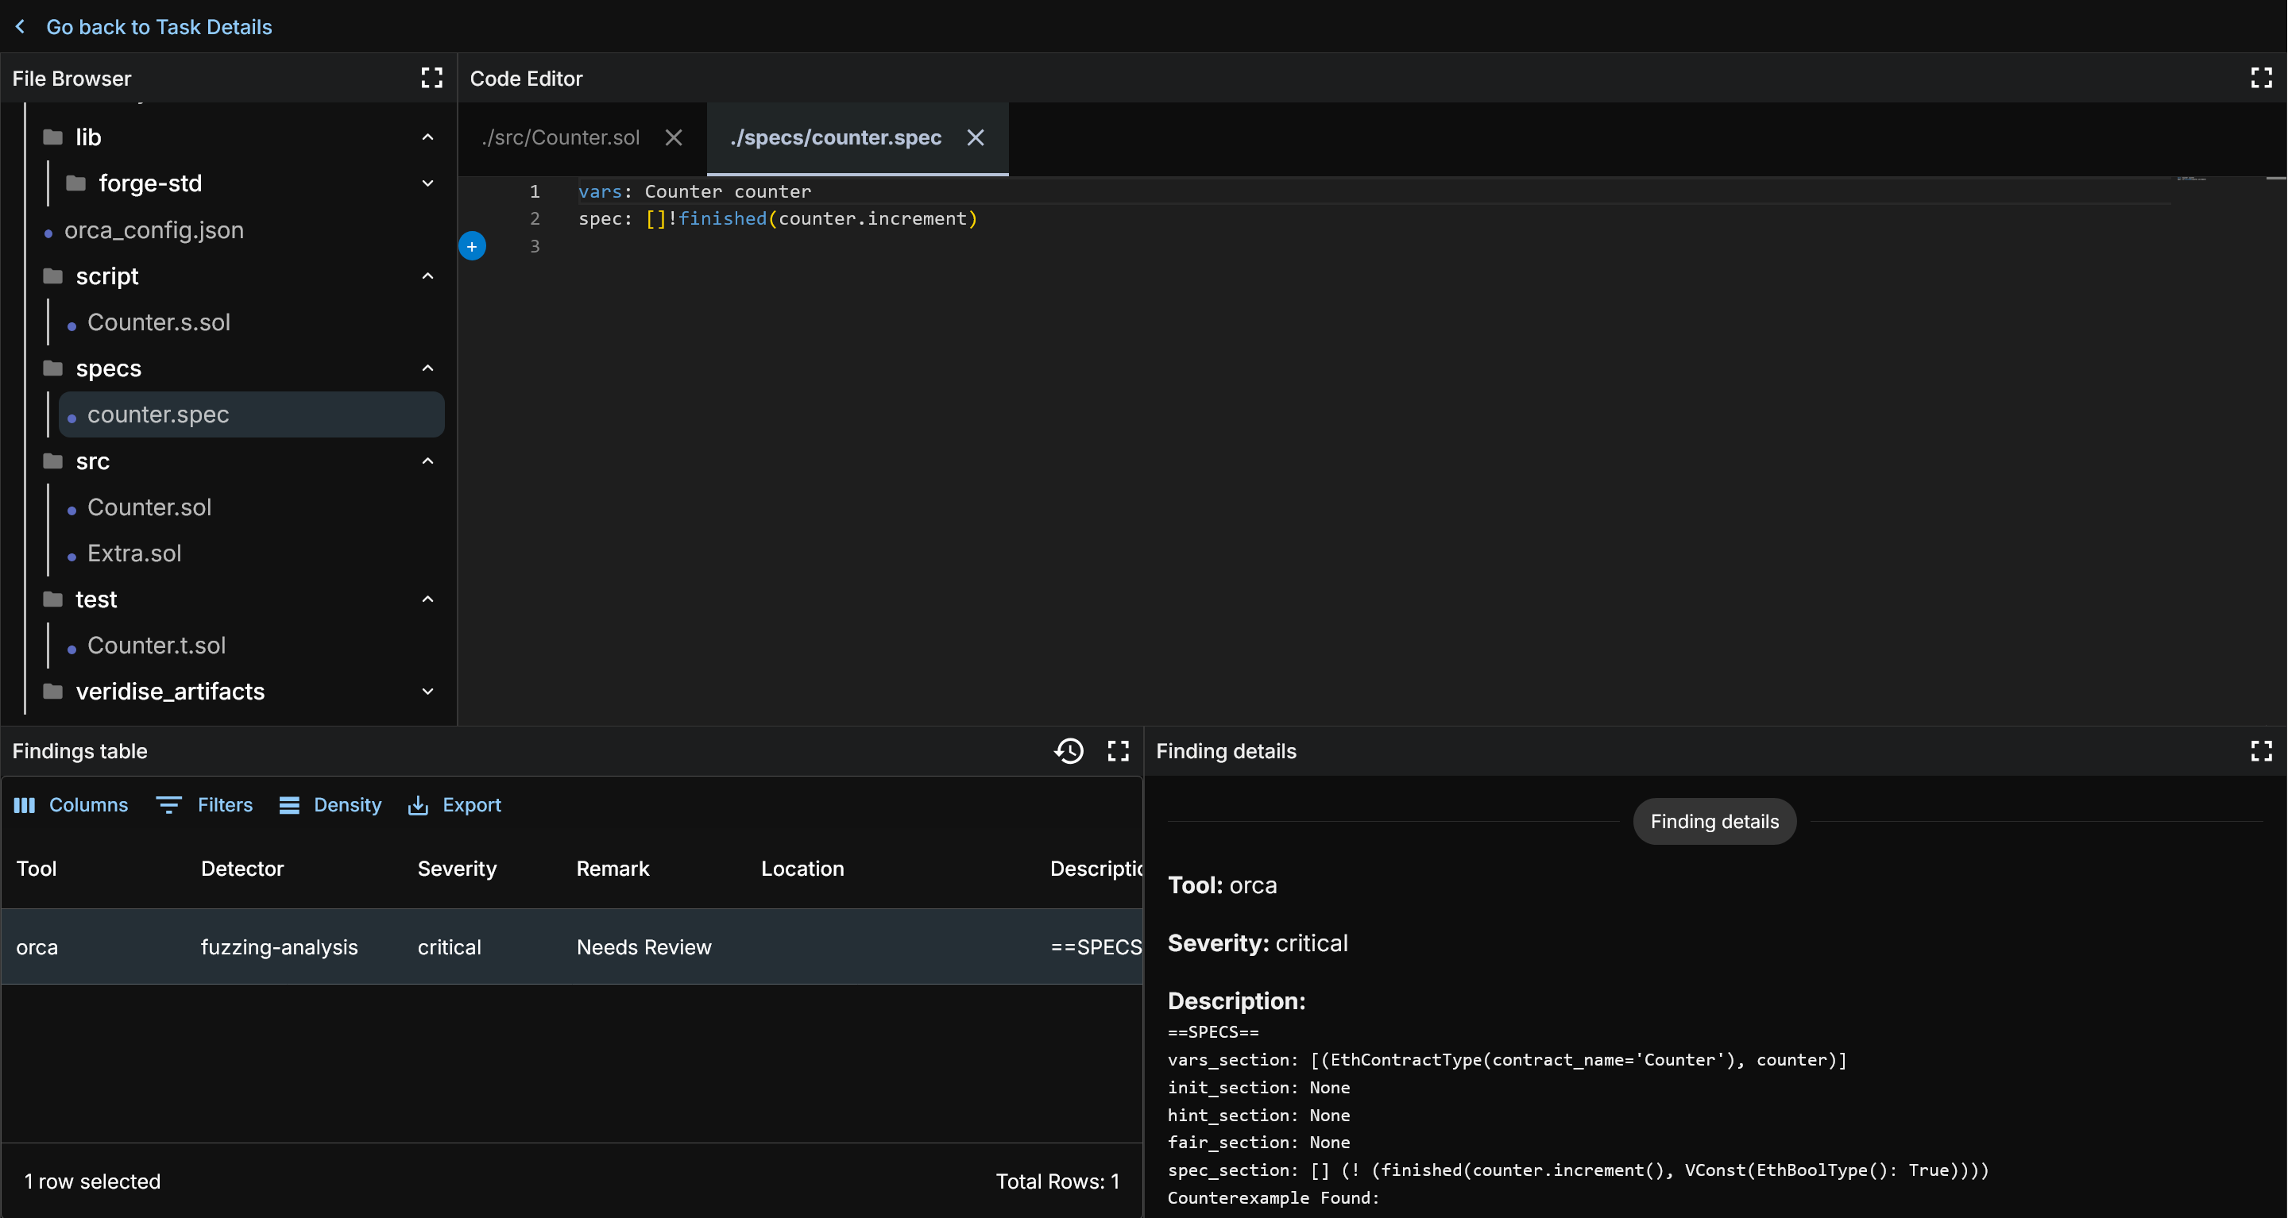Sort by the Description column header
This screenshot has width=2288, height=1218.
1096,868
